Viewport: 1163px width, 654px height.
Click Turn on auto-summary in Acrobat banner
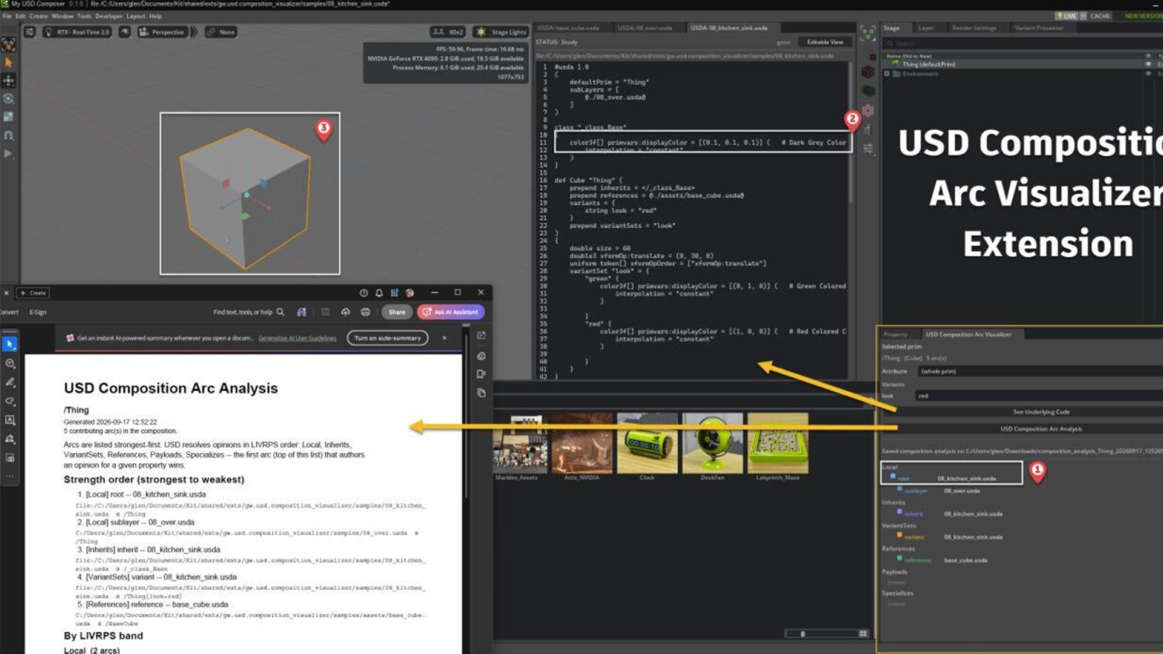pos(388,338)
